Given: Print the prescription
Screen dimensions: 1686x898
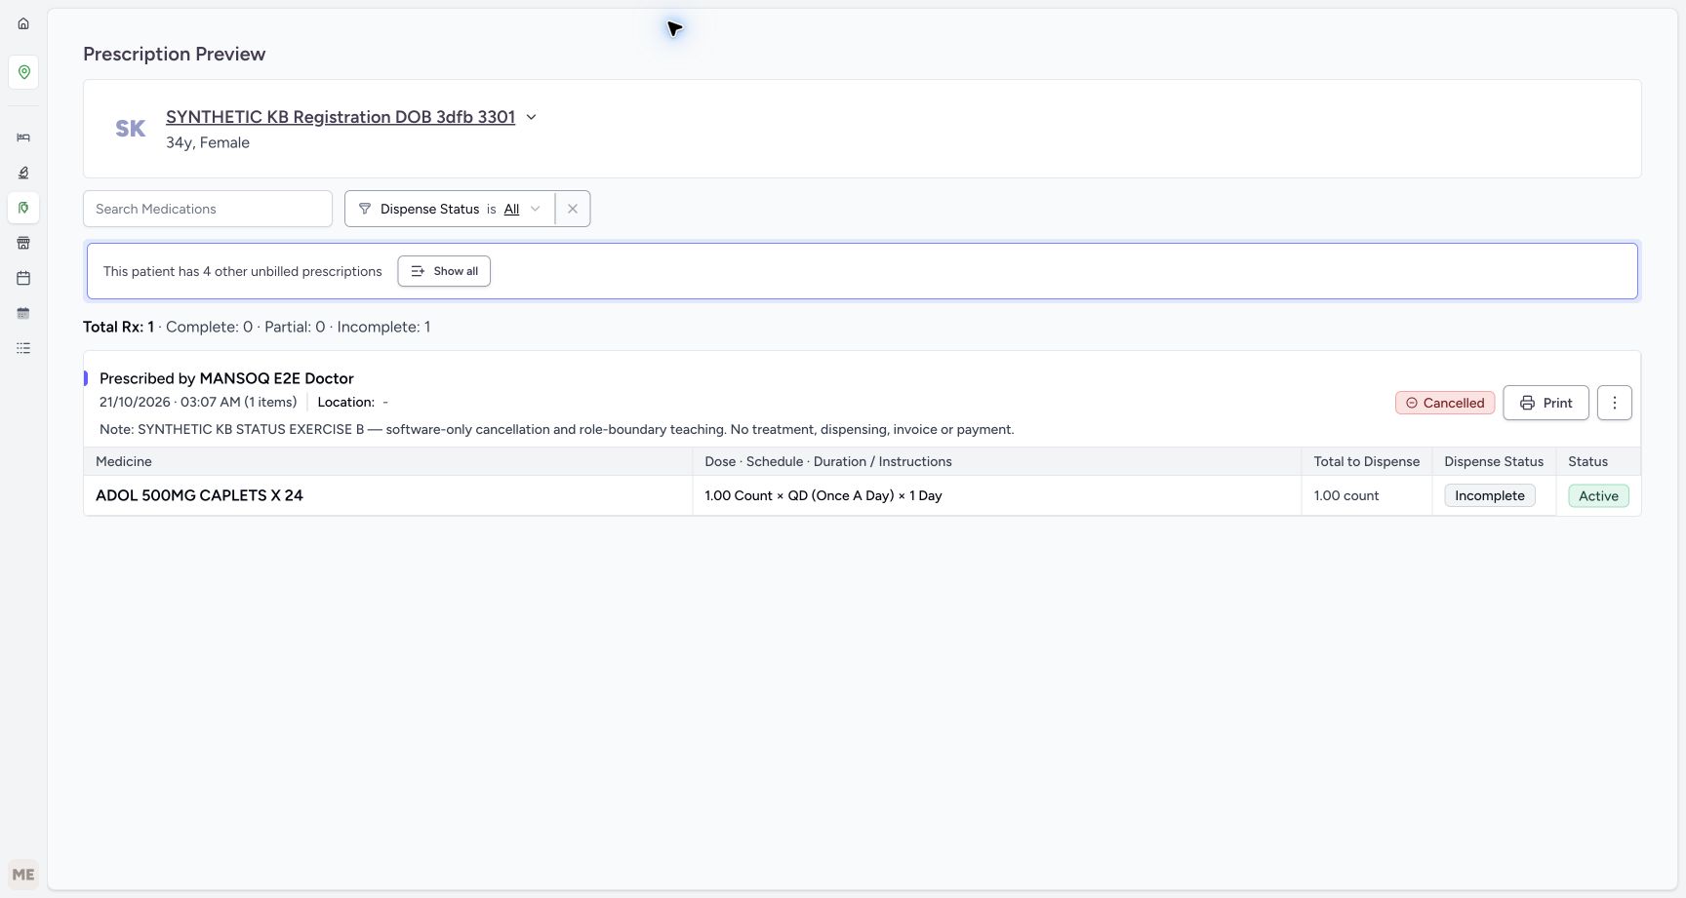Looking at the screenshot, I should coord(1545,403).
